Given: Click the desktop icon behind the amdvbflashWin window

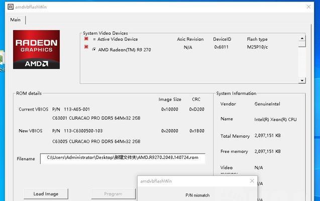Looking at the screenshot, I should (x=2, y=61).
